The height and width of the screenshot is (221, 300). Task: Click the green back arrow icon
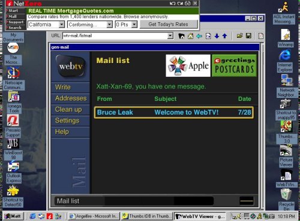click(199, 36)
